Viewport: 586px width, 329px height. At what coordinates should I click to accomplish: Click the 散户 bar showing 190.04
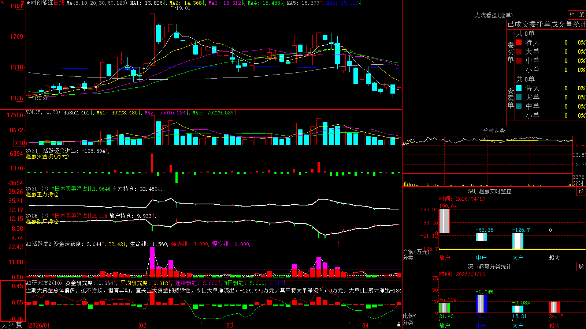pos(445,221)
